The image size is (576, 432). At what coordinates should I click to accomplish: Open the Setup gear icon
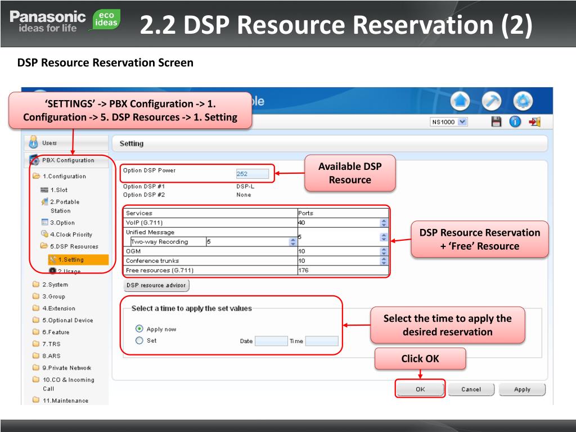[x=523, y=101]
